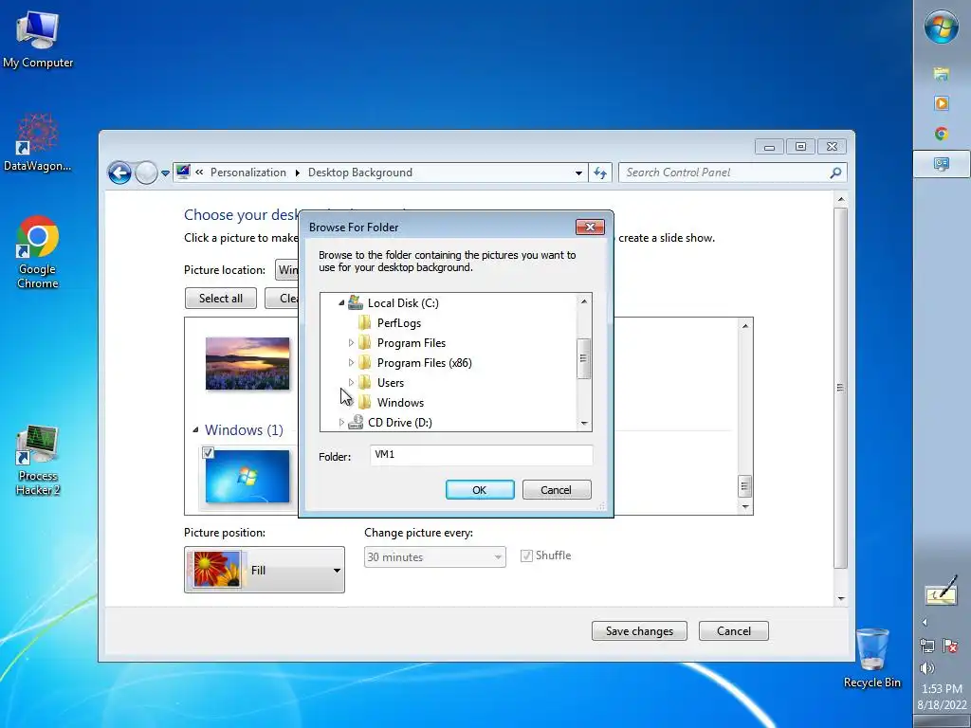Open the 30 minutes interval dropdown
This screenshot has width=971, height=728.
click(434, 557)
